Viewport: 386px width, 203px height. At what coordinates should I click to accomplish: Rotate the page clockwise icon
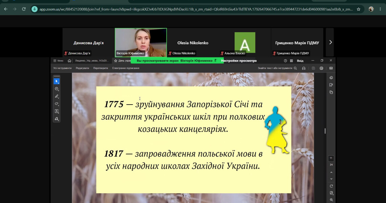click(x=331, y=186)
